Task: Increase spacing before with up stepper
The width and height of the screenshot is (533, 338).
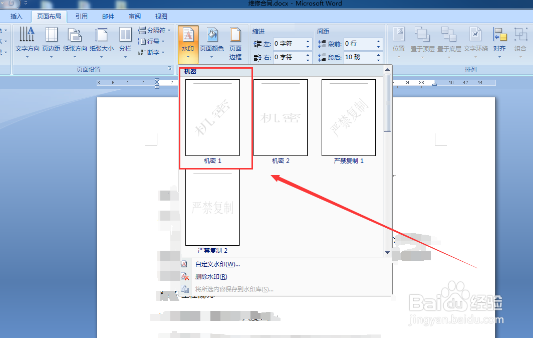Action: point(379,41)
